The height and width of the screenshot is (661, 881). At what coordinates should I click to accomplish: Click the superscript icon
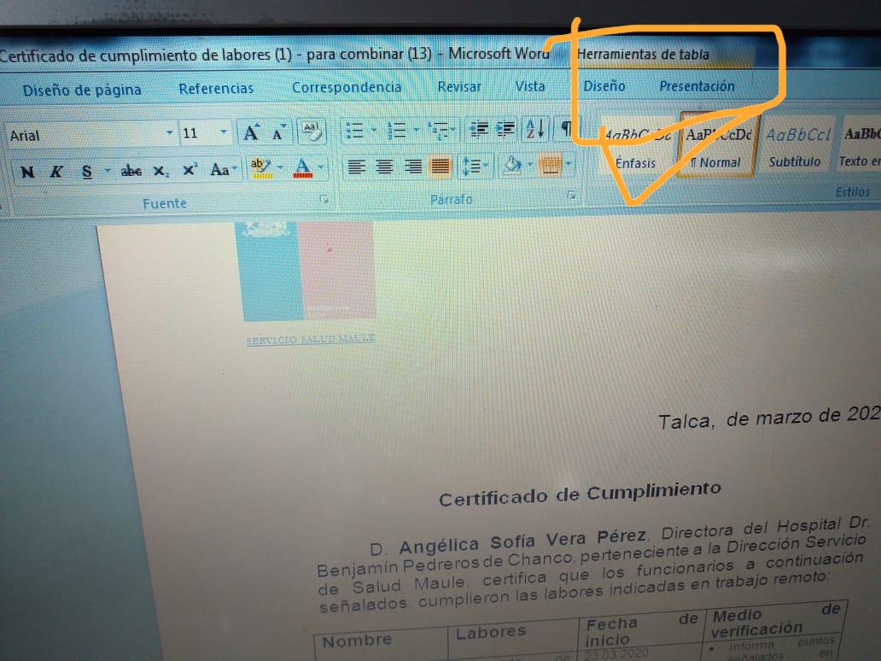pyautogui.click(x=190, y=170)
